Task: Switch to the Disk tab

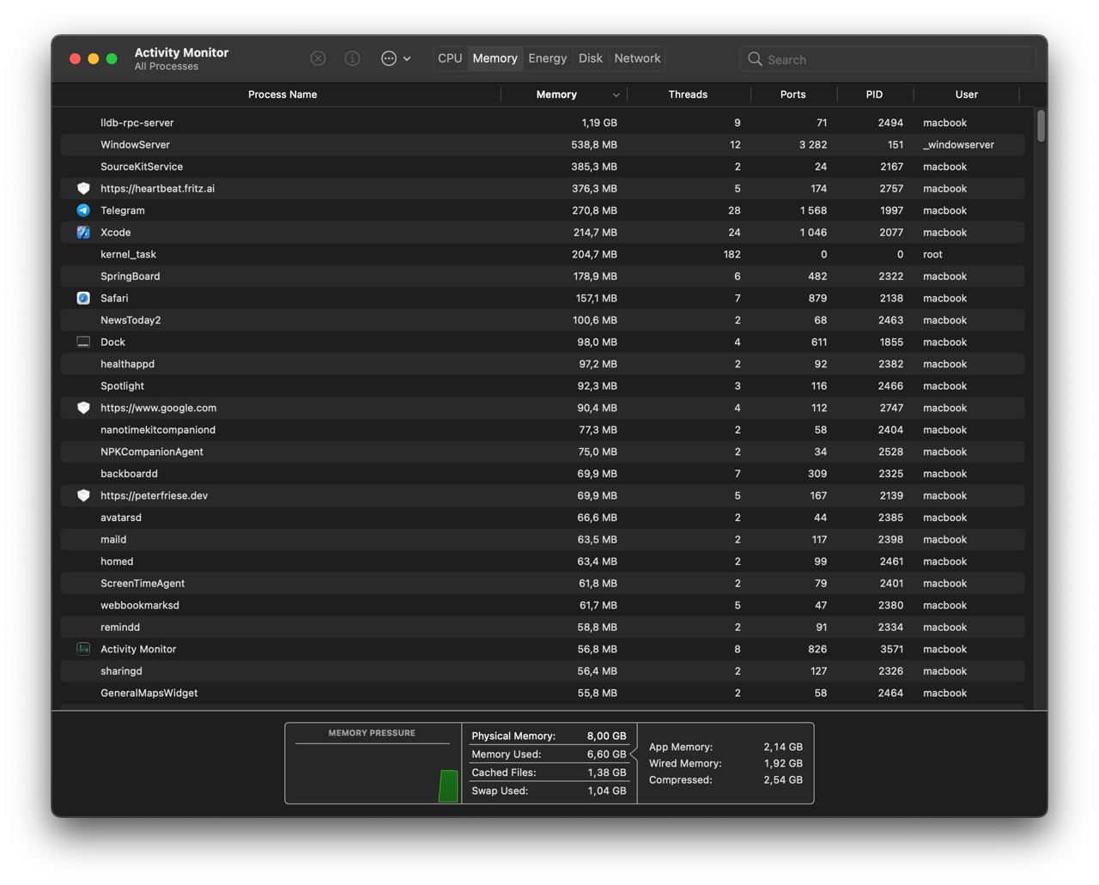Action: [x=591, y=58]
